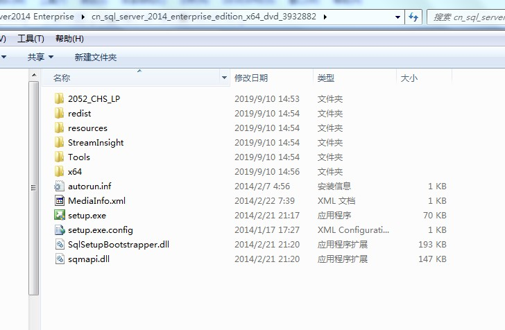Expand breadcrumb arrow after cn_sql_server_2014 folder
505x330 pixels.
(325, 17)
